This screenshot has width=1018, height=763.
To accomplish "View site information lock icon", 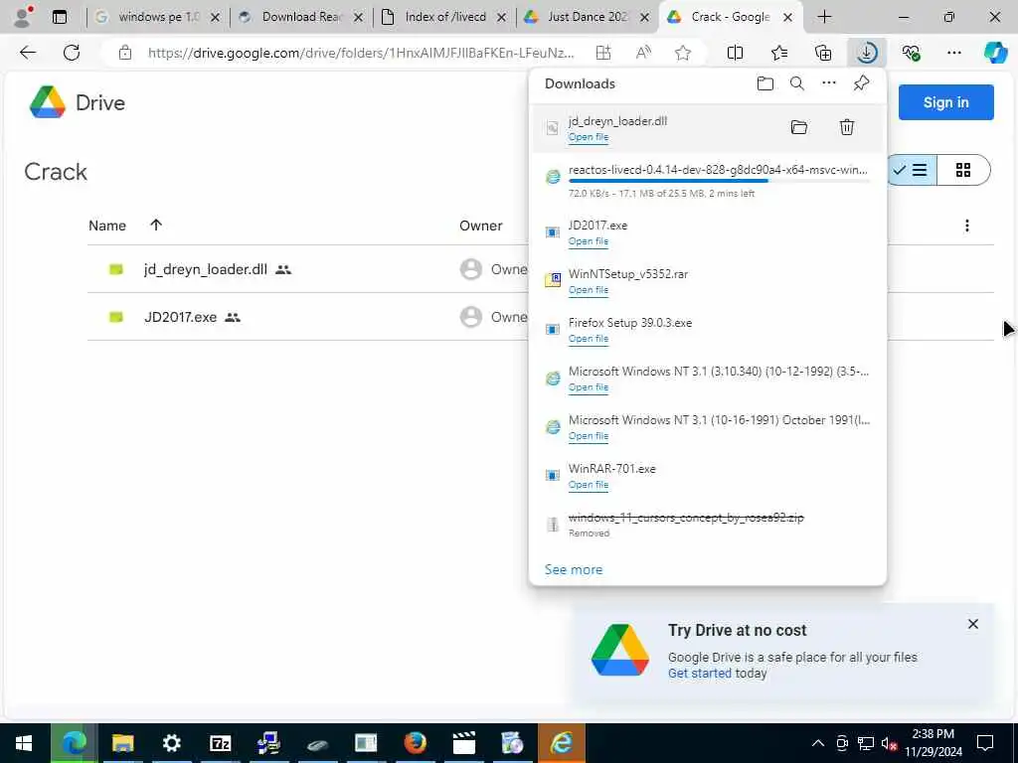I will (x=125, y=53).
